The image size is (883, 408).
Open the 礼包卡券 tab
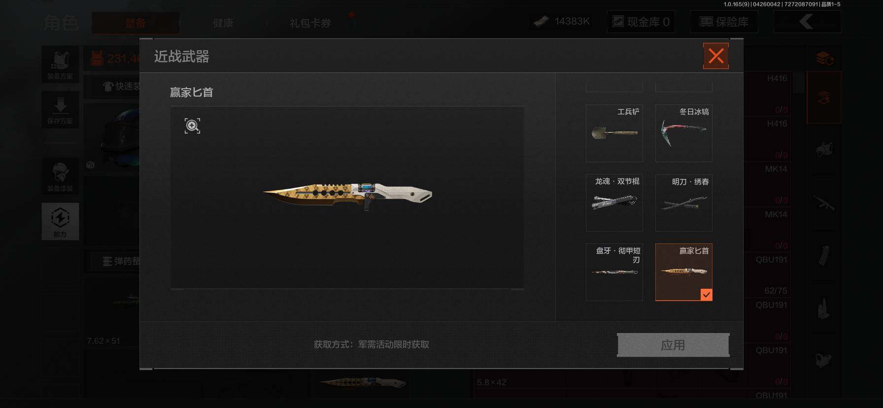(310, 23)
